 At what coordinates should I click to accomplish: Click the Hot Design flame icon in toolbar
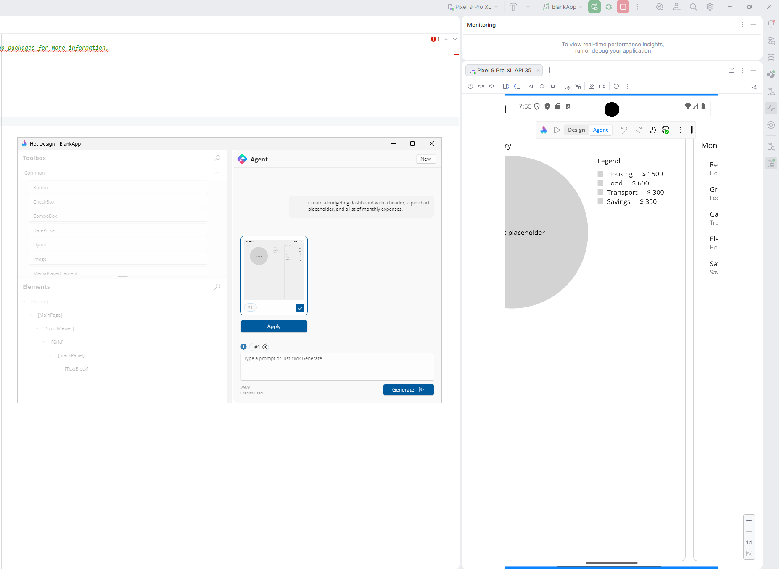544,130
